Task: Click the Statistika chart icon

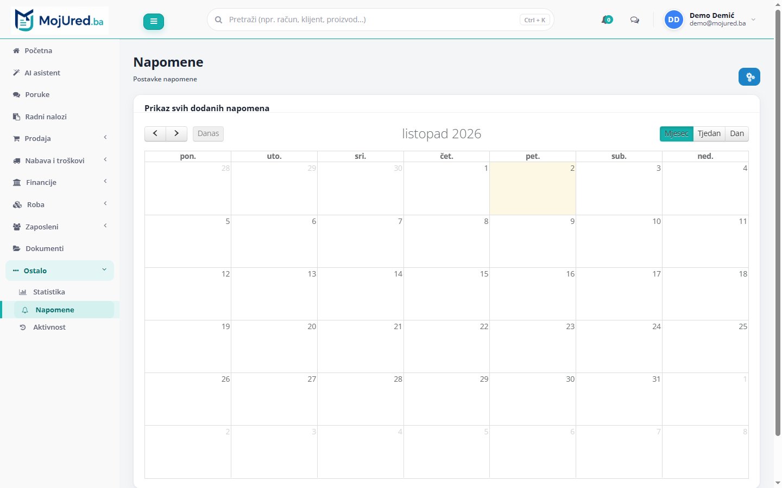Action: (x=23, y=292)
